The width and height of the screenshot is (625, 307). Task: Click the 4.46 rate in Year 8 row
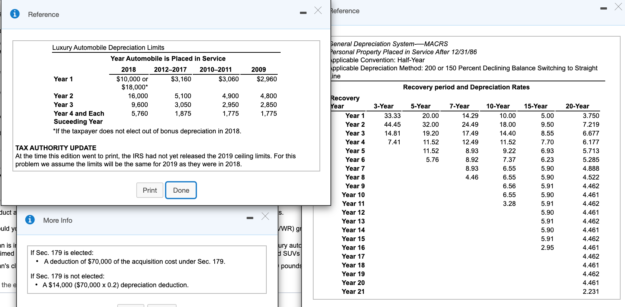472,177
